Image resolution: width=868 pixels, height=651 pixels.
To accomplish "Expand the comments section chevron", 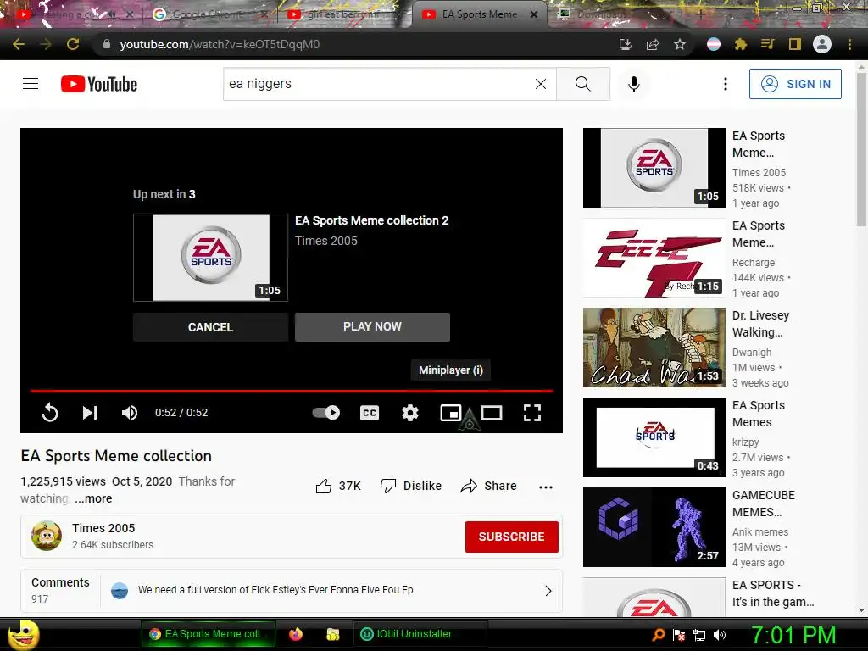I will click(548, 591).
